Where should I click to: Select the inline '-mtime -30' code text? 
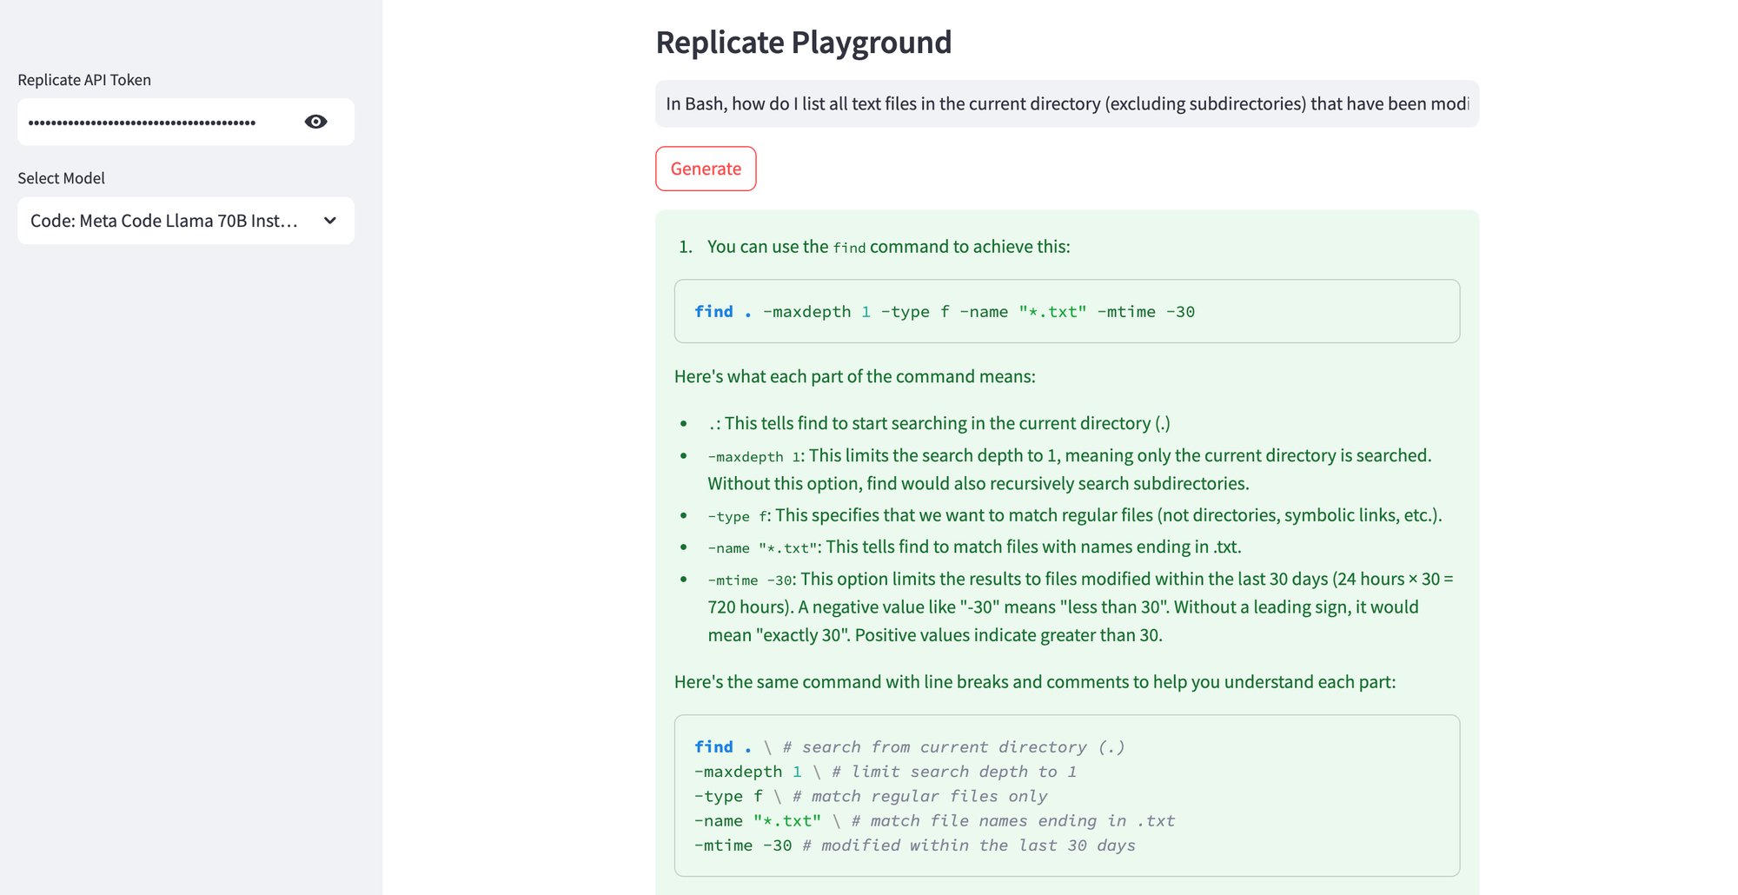(745, 579)
